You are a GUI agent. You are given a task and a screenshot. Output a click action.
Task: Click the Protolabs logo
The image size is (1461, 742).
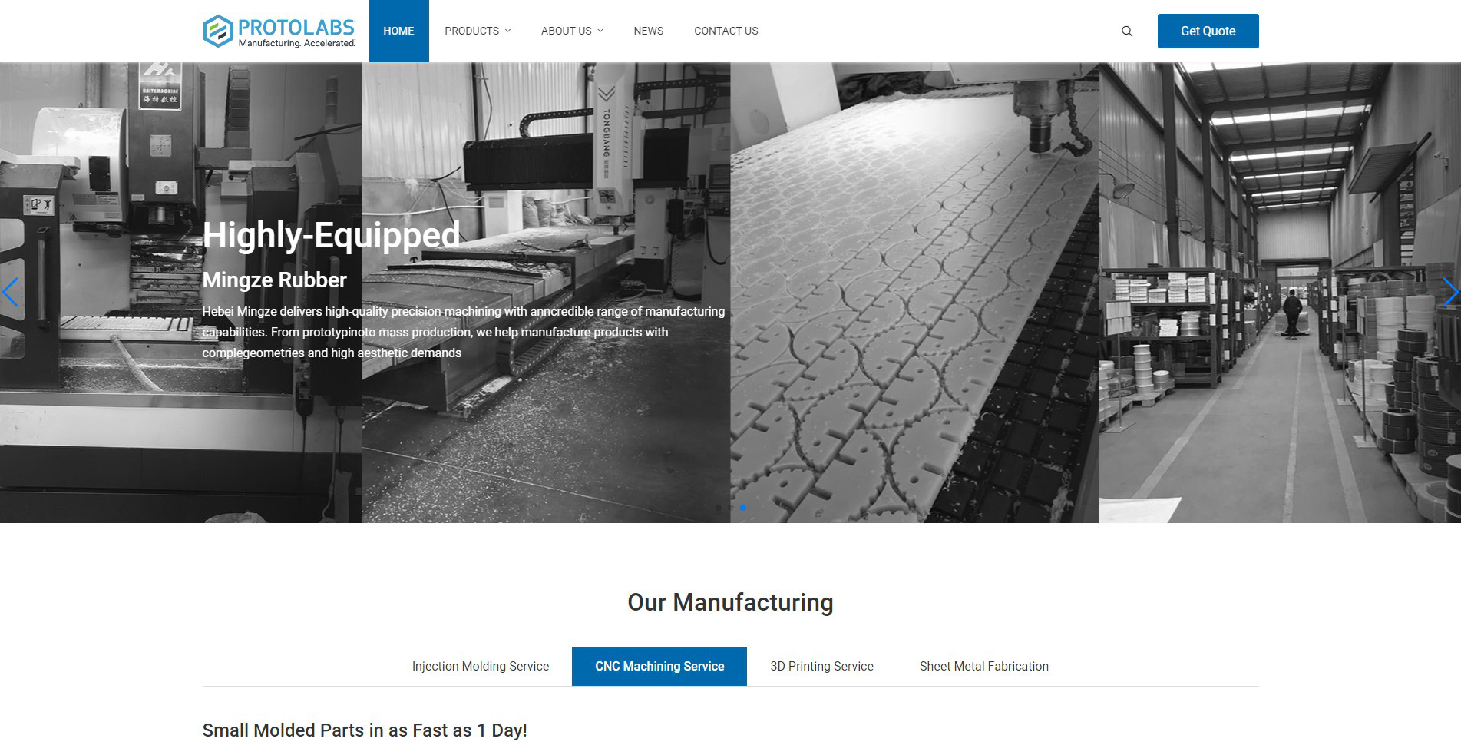279,31
